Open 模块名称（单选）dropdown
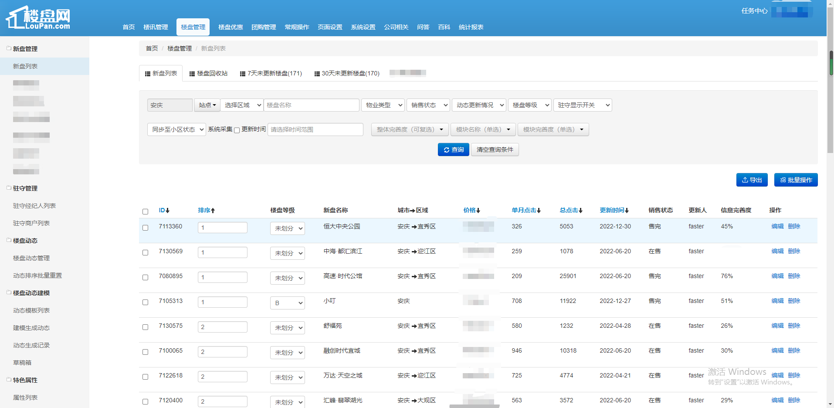The width and height of the screenshot is (834, 408). coord(483,129)
